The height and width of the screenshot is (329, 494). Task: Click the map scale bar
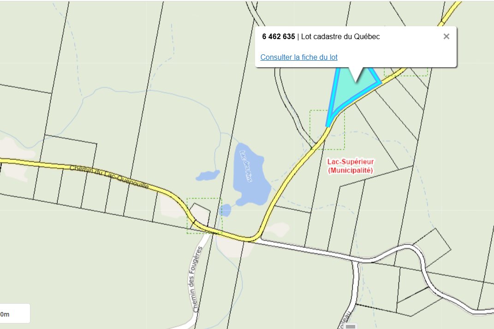coord(15,313)
